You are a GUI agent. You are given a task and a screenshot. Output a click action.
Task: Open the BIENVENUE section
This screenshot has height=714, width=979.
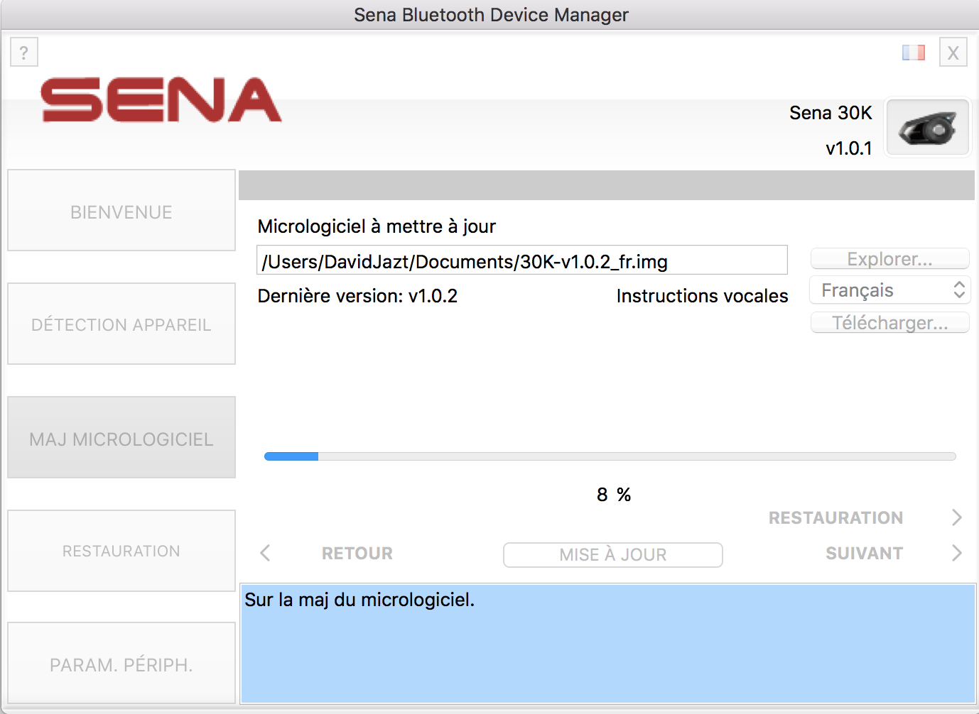(121, 211)
